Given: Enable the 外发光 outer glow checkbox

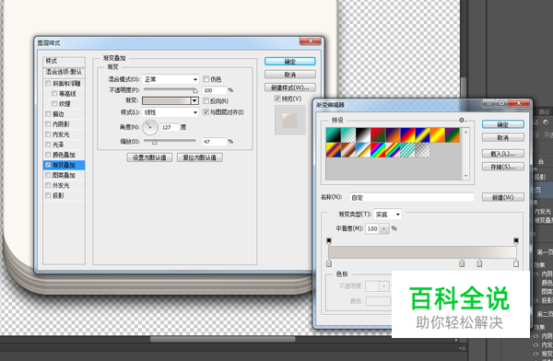Looking at the screenshot, I should 48,185.
